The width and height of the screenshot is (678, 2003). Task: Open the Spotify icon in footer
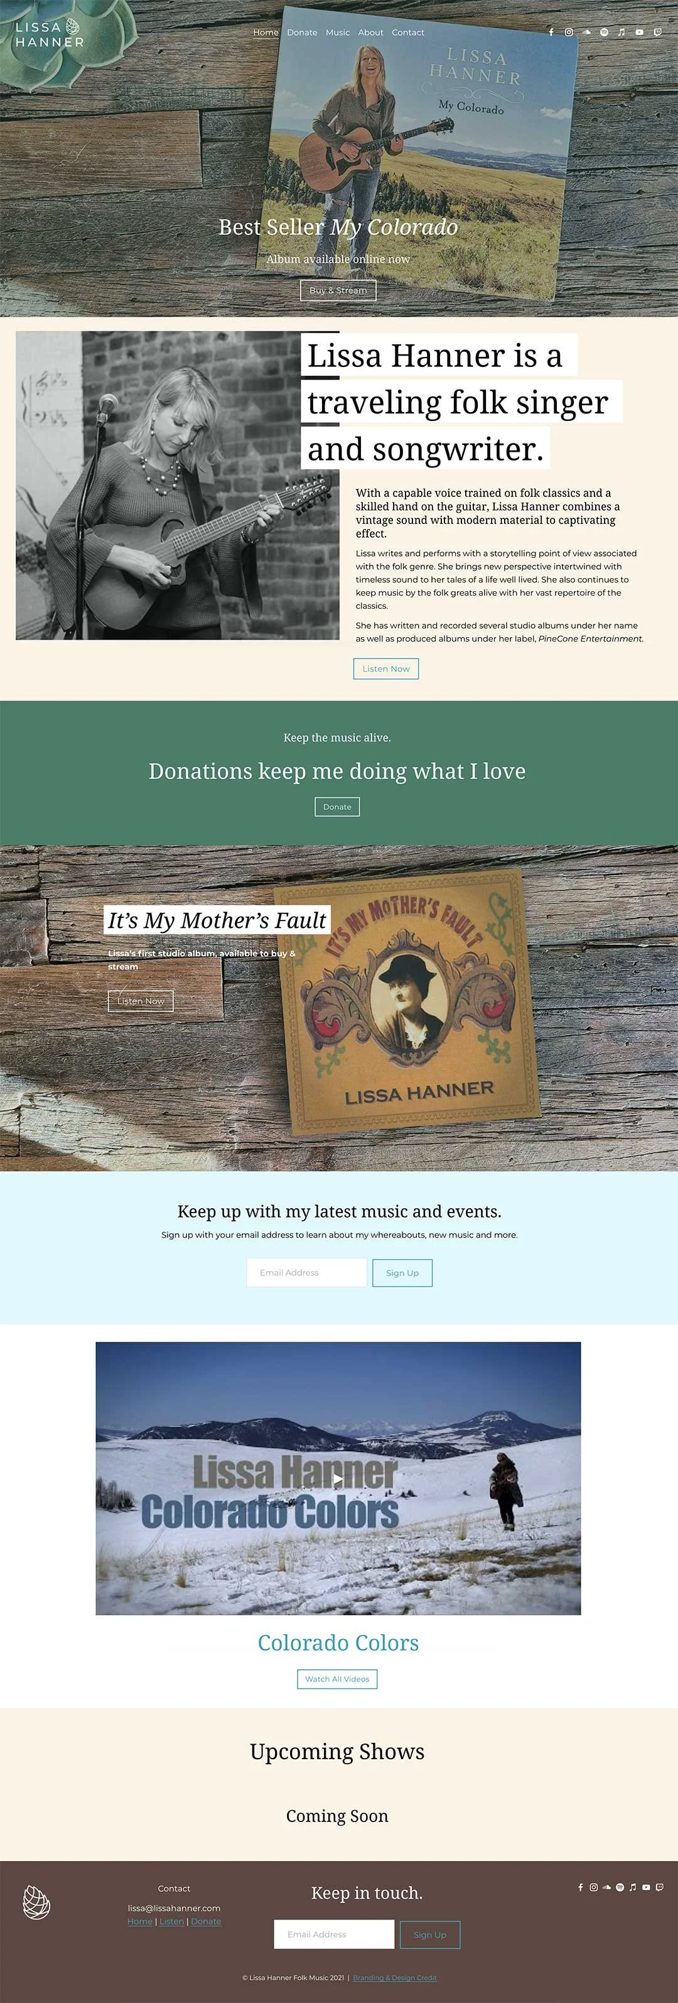(x=620, y=1887)
